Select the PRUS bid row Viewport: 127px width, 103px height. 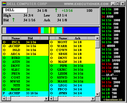25,74
